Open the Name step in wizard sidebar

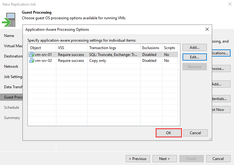click(x=9, y=36)
